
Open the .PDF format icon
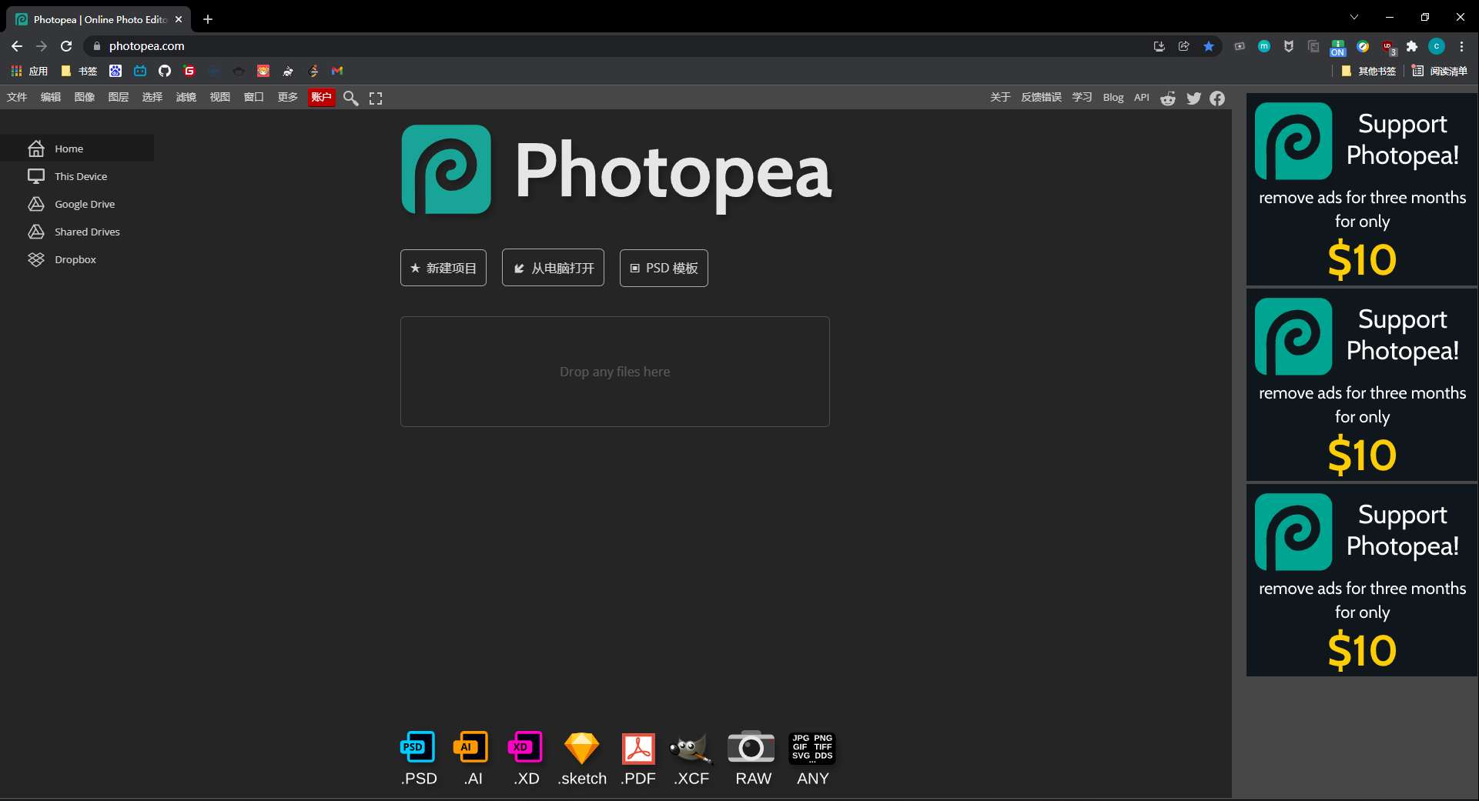pyautogui.click(x=637, y=747)
